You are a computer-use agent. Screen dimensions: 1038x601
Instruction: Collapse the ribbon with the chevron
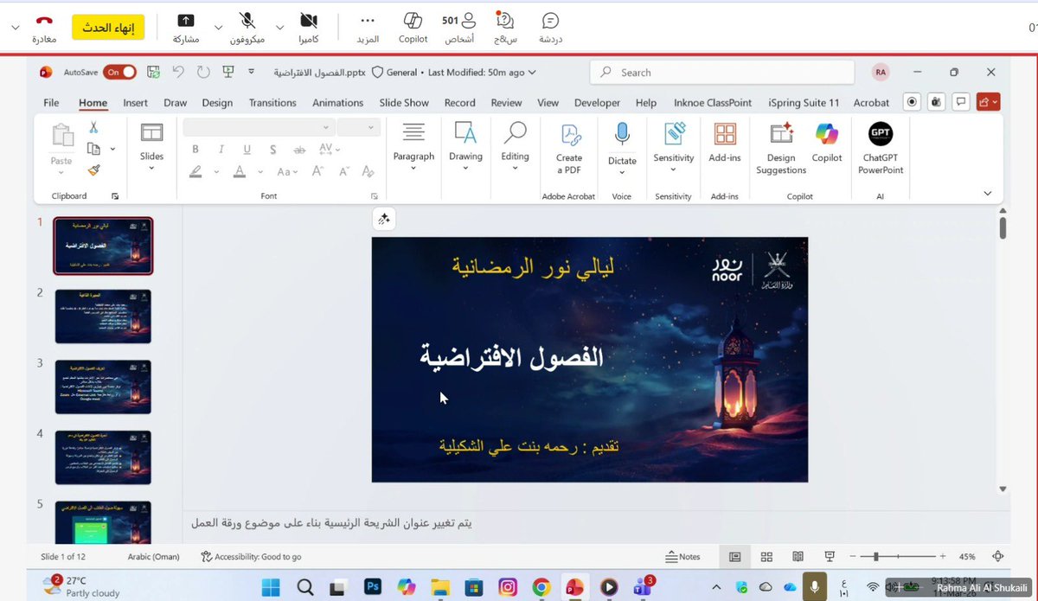click(x=987, y=193)
